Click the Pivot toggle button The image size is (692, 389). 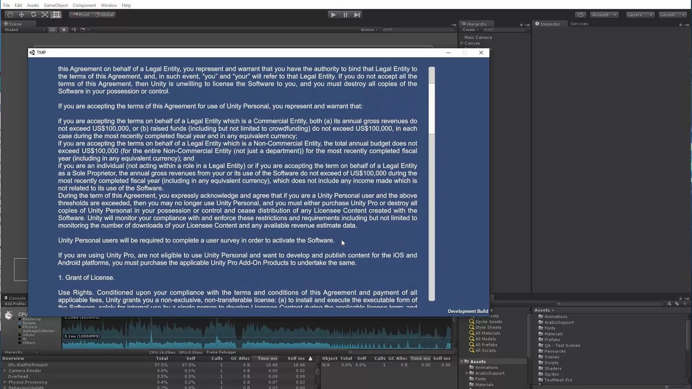click(80, 15)
